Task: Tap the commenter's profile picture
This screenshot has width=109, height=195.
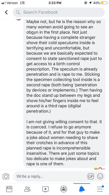Action: (18, 19)
